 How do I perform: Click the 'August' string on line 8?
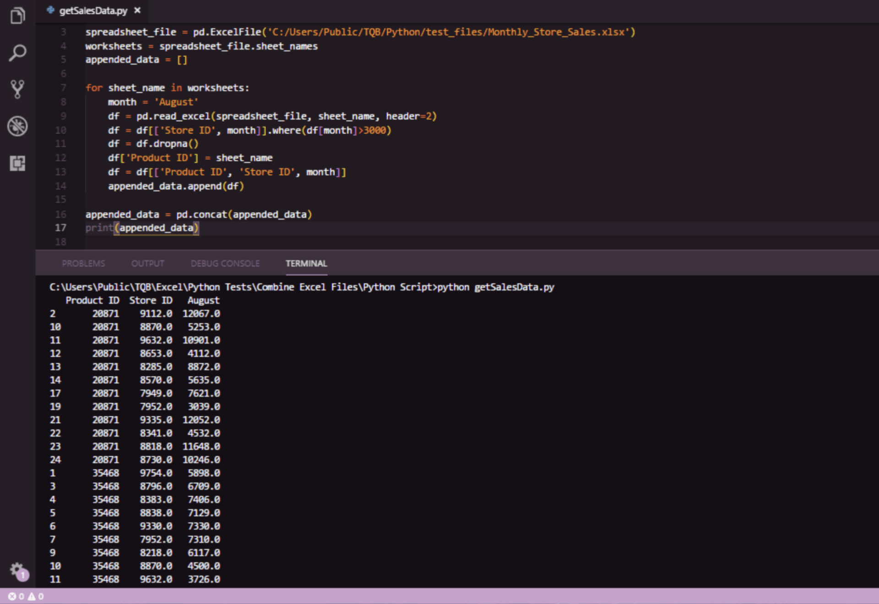coord(176,102)
